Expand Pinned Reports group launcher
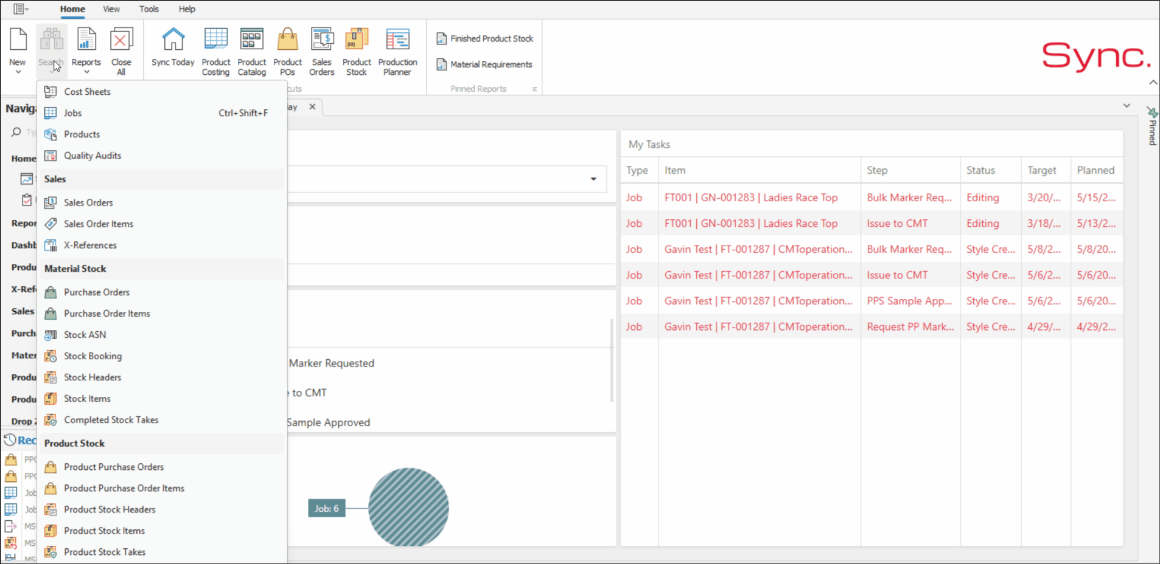This screenshot has height=564, width=1160. (535, 89)
